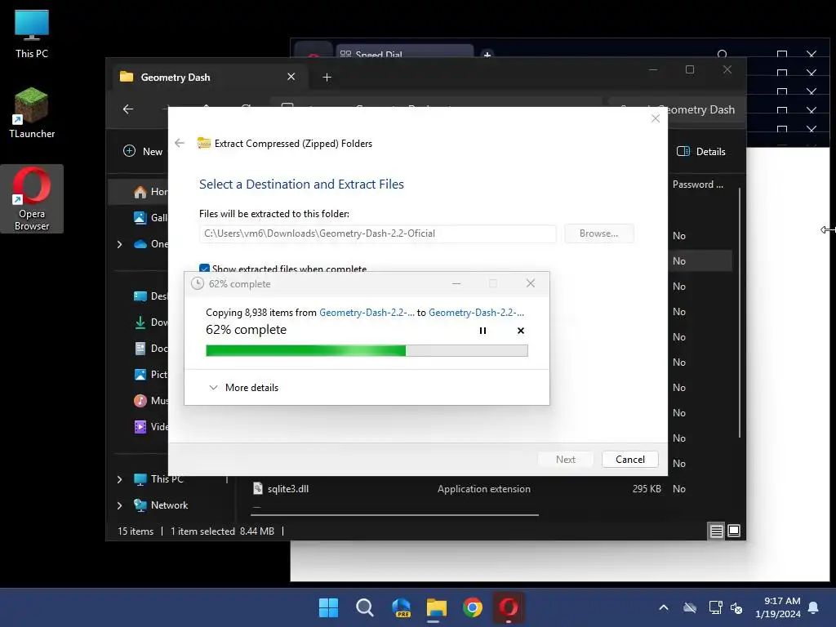Open Home in navigation pane
The height and width of the screenshot is (627, 836).
click(x=151, y=191)
